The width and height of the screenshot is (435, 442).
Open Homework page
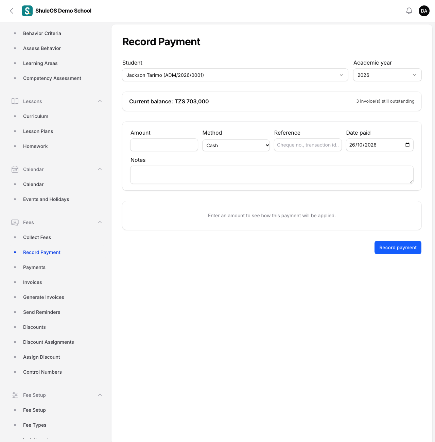[x=35, y=146]
